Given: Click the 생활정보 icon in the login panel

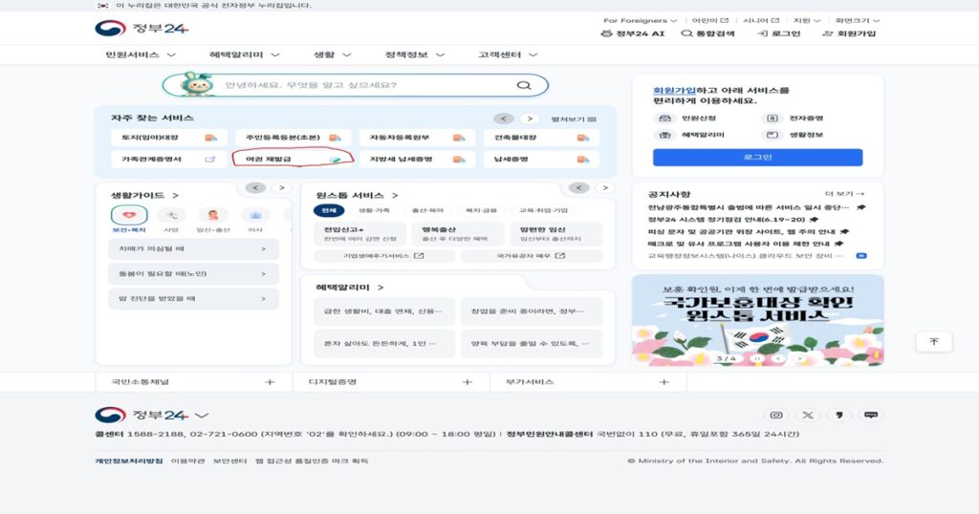Looking at the screenshot, I should point(772,135).
